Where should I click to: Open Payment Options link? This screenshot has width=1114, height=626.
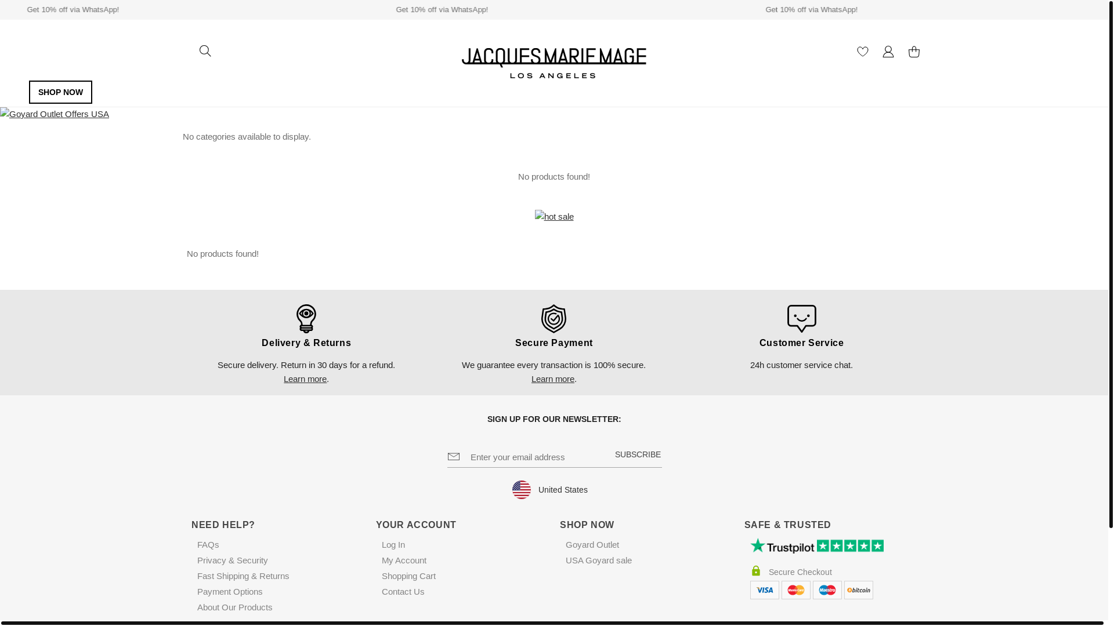(230, 592)
